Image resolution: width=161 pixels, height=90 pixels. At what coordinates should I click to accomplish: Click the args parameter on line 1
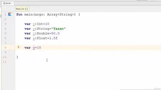[39, 14]
